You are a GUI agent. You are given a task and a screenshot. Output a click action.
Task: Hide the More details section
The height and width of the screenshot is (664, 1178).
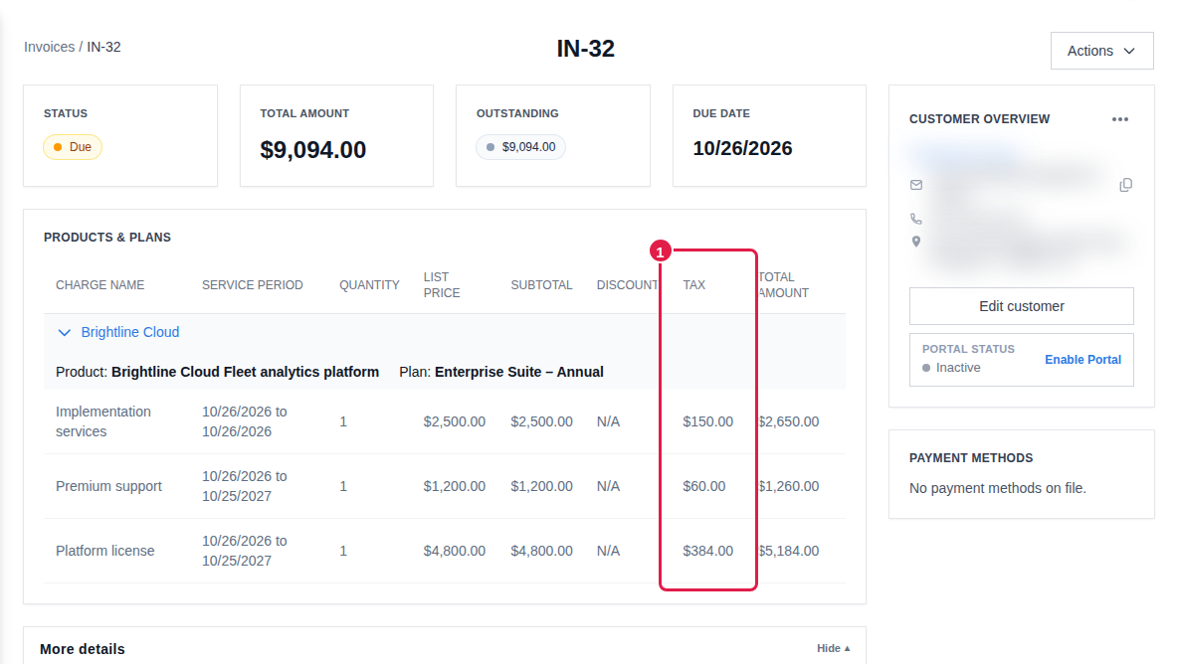833,648
